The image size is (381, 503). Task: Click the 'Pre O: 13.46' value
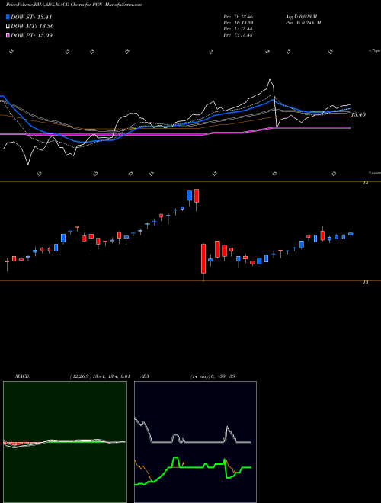pyautogui.click(x=239, y=17)
